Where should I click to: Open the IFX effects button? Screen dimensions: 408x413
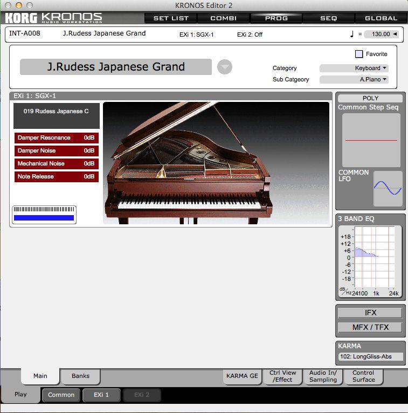click(x=370, y=313)
